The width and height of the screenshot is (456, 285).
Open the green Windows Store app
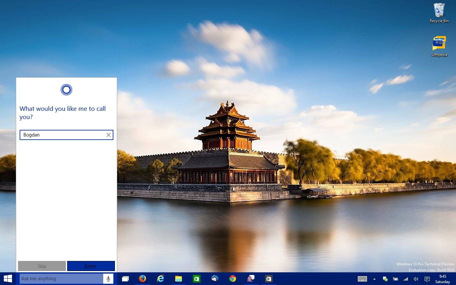point(197,279)
